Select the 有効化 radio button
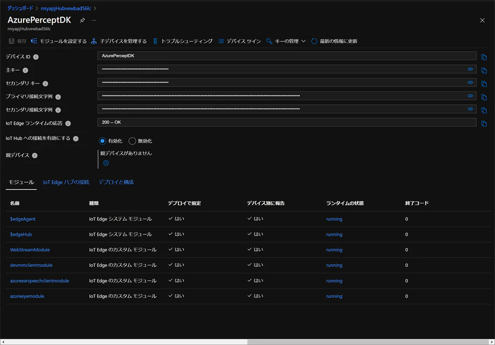This screenshot has height=345, width=495. tap(103, 141)
